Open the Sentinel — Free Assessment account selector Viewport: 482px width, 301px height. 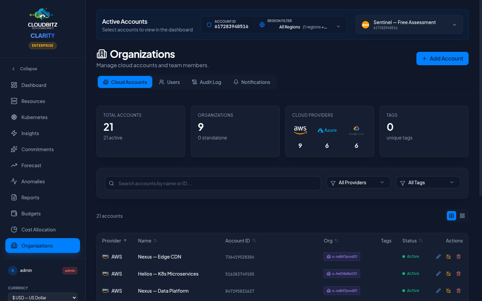click(409, 24)
